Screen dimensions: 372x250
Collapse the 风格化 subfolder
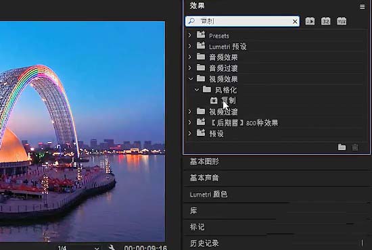point(197,90)
